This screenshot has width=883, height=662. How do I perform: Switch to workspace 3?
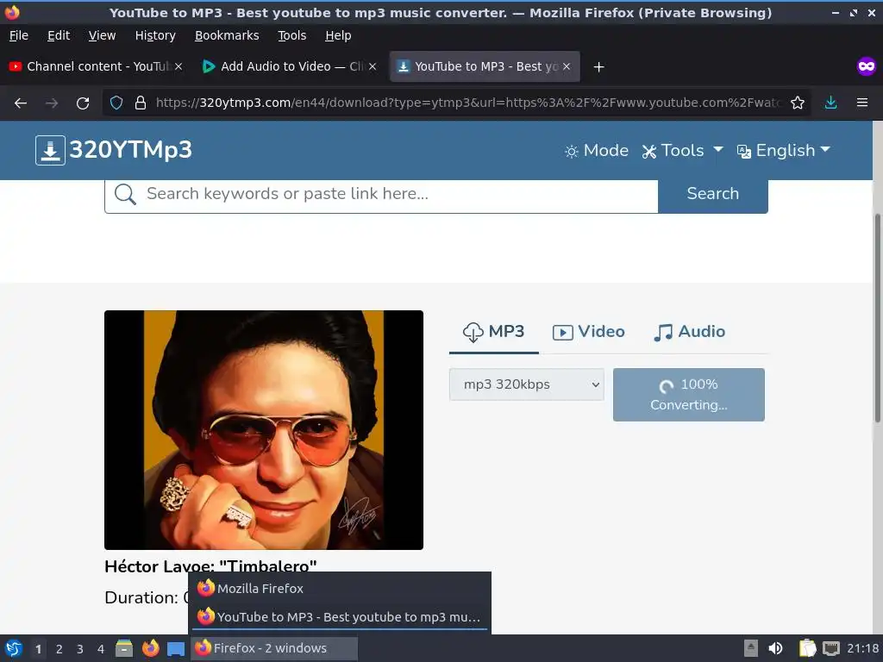80,649
